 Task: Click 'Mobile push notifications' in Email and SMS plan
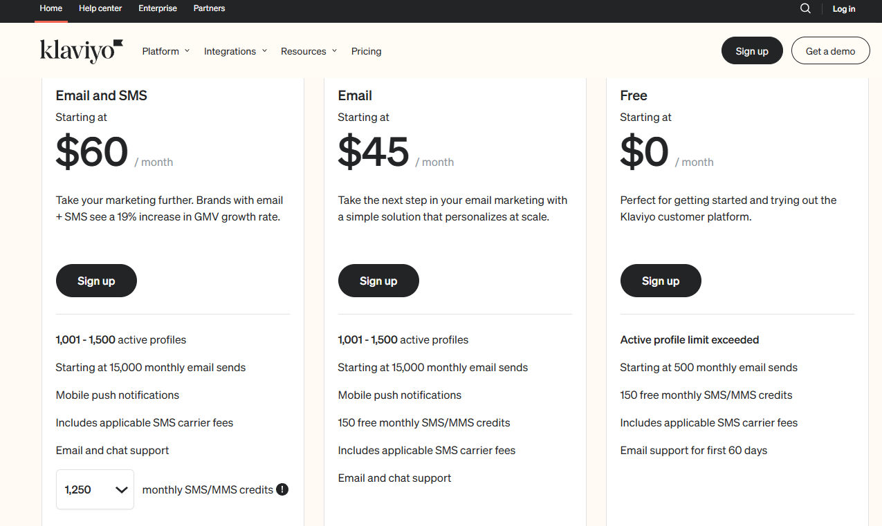118,395
